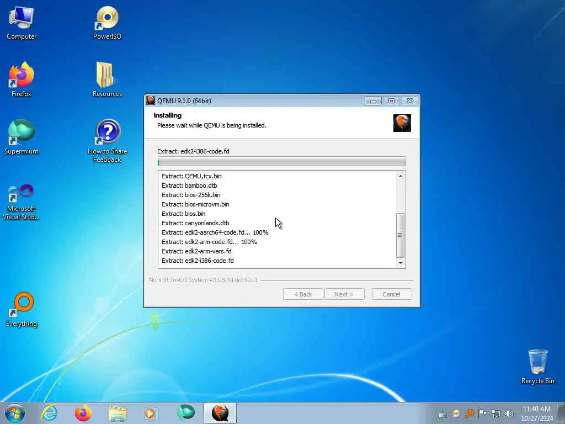Open the on-screen keyboard tray icon
Viewport: 565px width, 424px height.
coord(443,414)
